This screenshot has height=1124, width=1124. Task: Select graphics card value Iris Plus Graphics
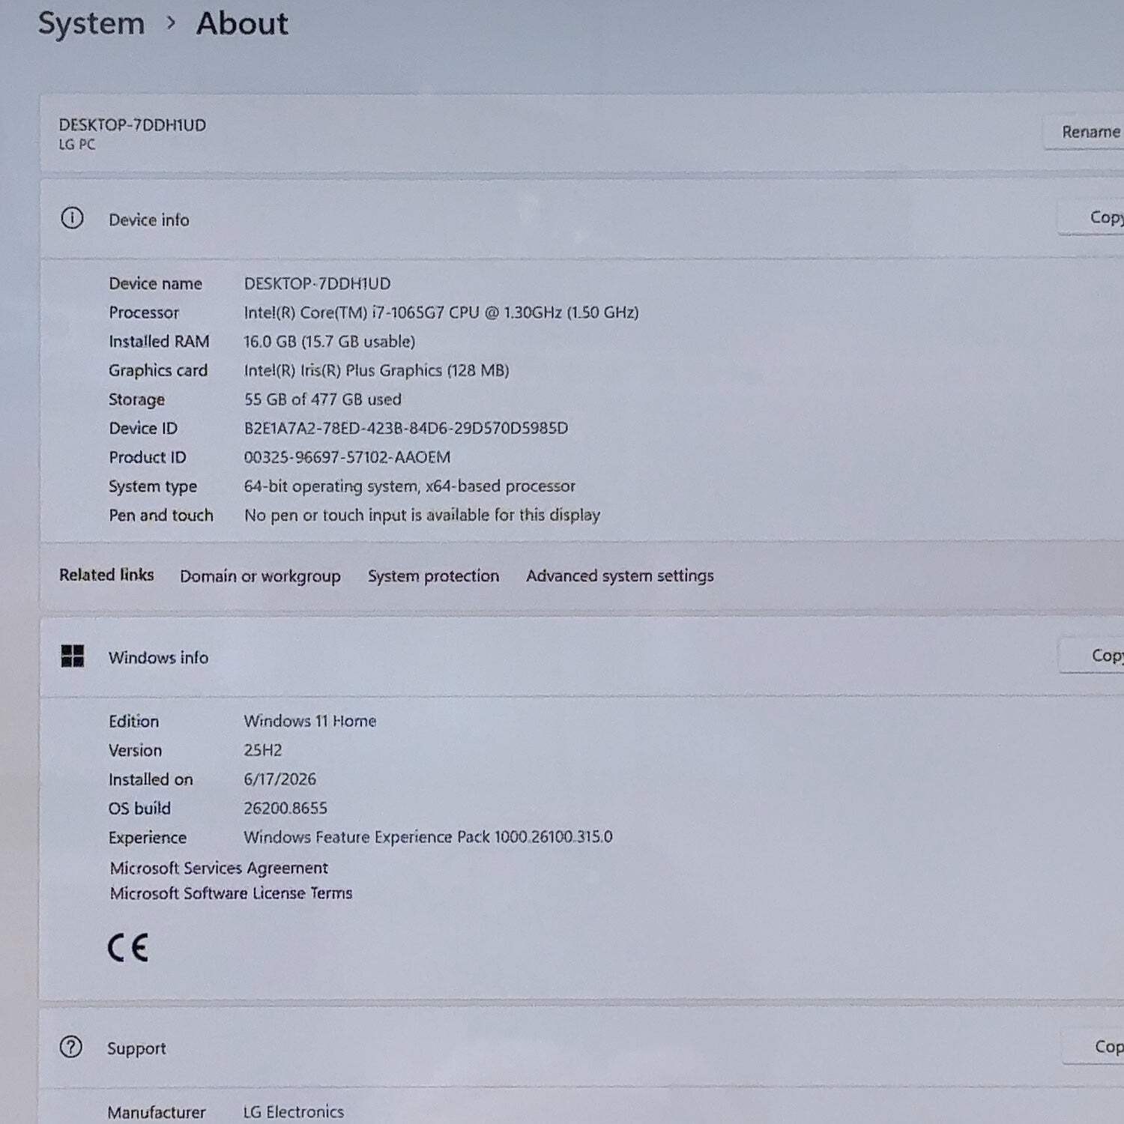(376, 370)
